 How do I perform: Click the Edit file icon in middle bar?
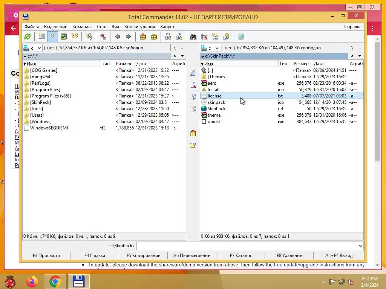(x=193, y=85)
